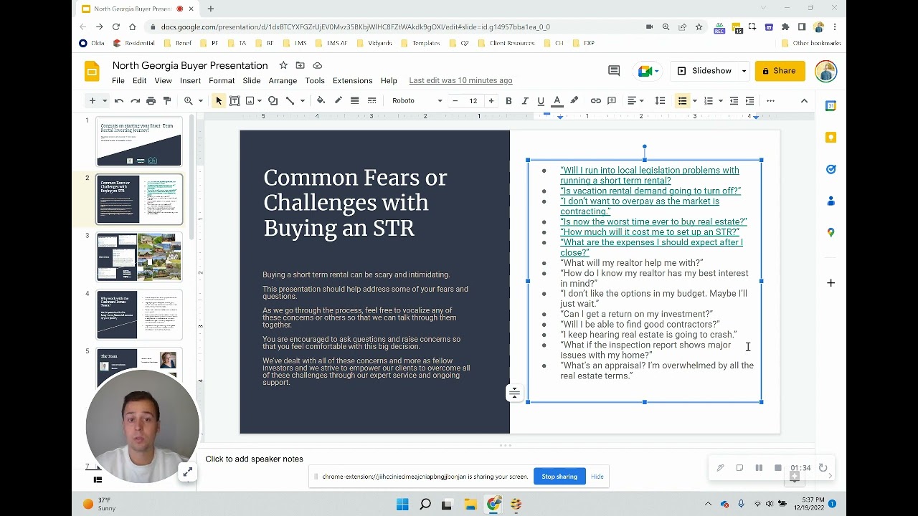Screen dimensions: 918x516
Task: Check the document cloud save status
Action: [x=317, y=65]
